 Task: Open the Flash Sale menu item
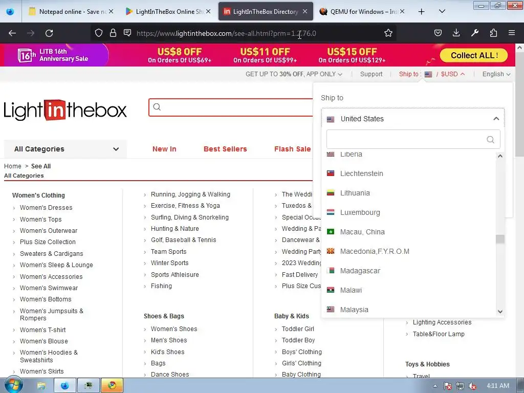coord(292,149)
